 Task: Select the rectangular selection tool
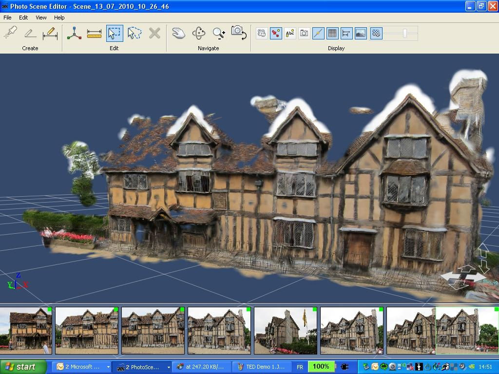(115, 33)
